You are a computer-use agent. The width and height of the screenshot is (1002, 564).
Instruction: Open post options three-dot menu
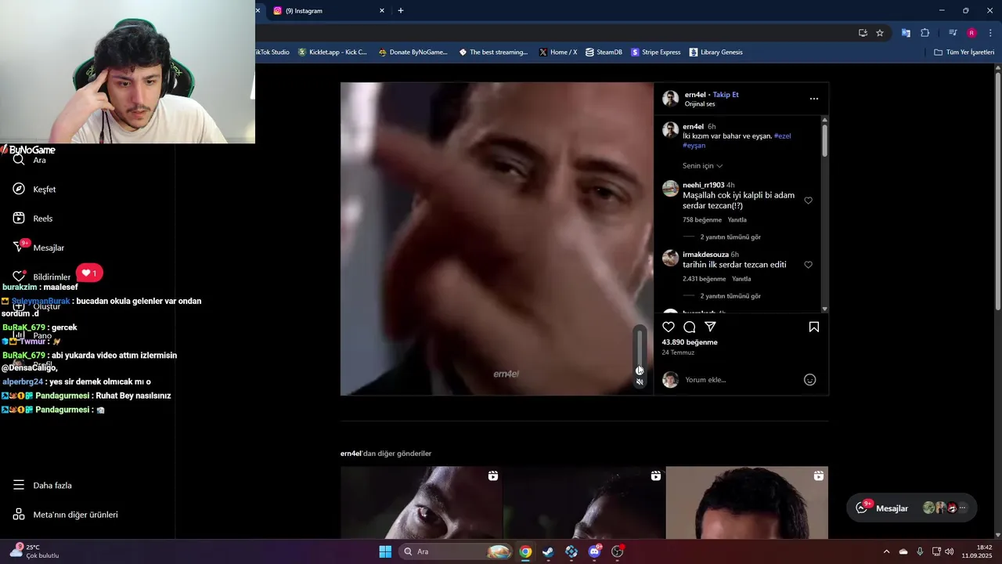tap(814, 99)
